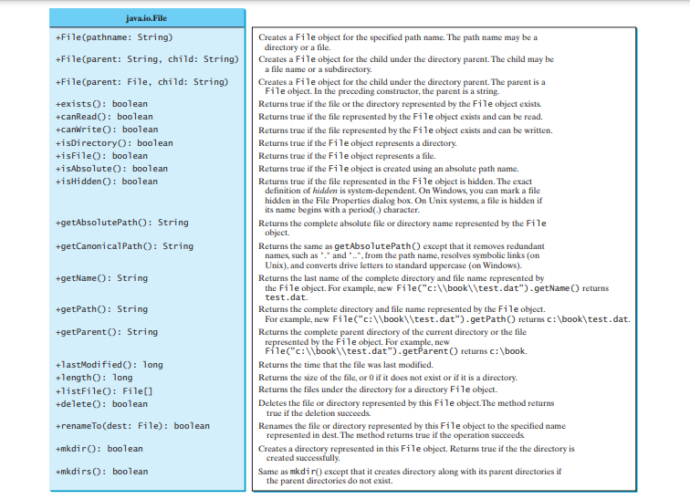Click description about absolute path name creation
The image size is (690, 499).
[389, 169]
